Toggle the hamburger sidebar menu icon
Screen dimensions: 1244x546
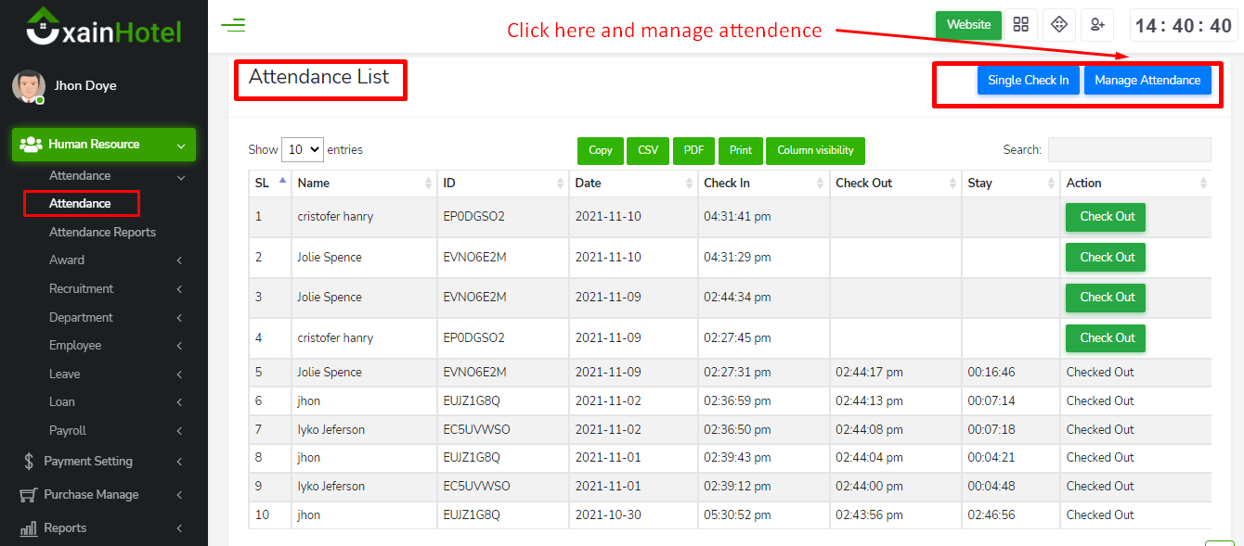[233, 25]
